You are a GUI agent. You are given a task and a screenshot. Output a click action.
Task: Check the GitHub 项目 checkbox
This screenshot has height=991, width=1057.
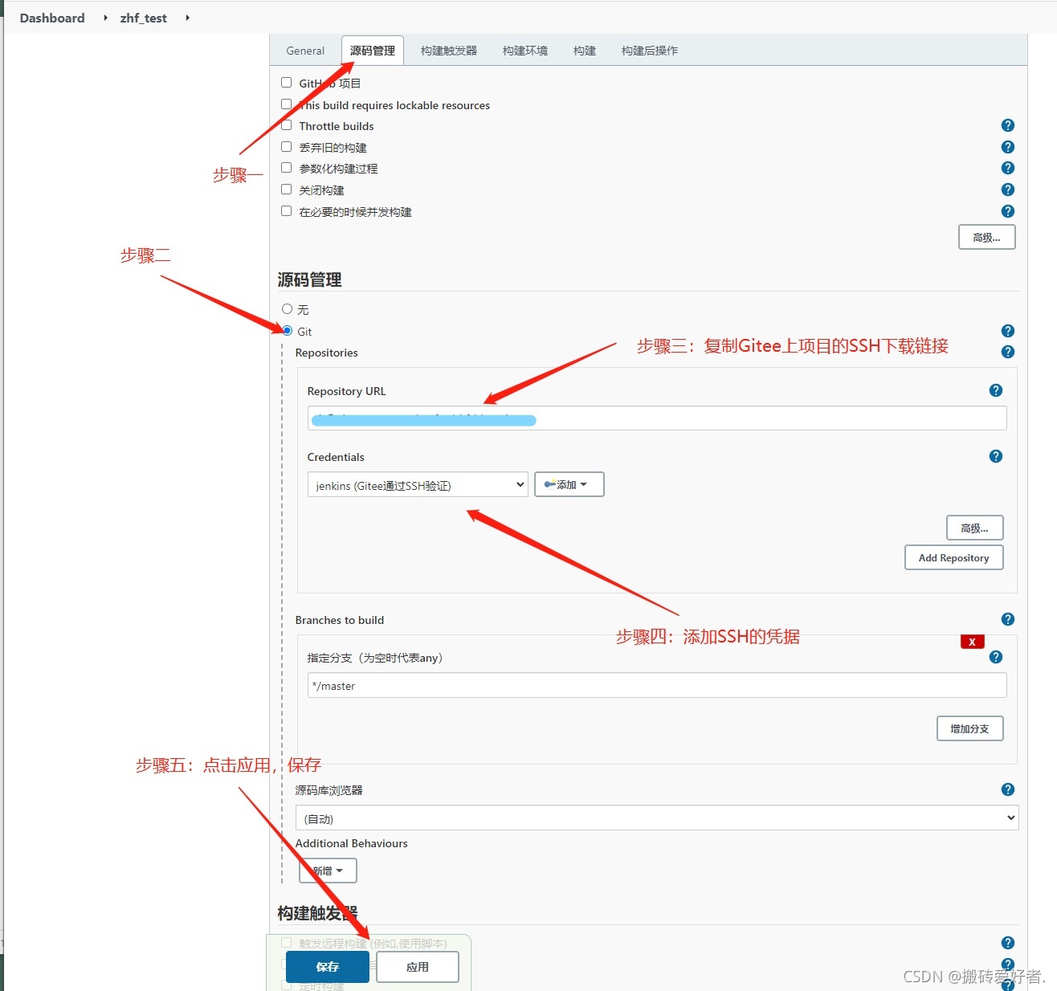[x=286, y=82]
